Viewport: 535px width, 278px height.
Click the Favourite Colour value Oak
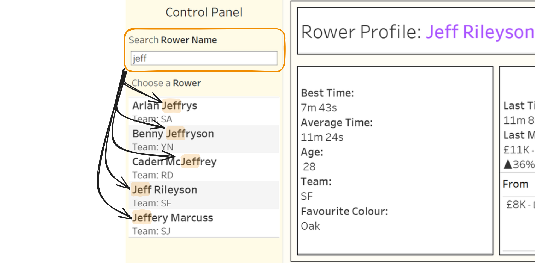pyautogui.click(x=310, y=226)
